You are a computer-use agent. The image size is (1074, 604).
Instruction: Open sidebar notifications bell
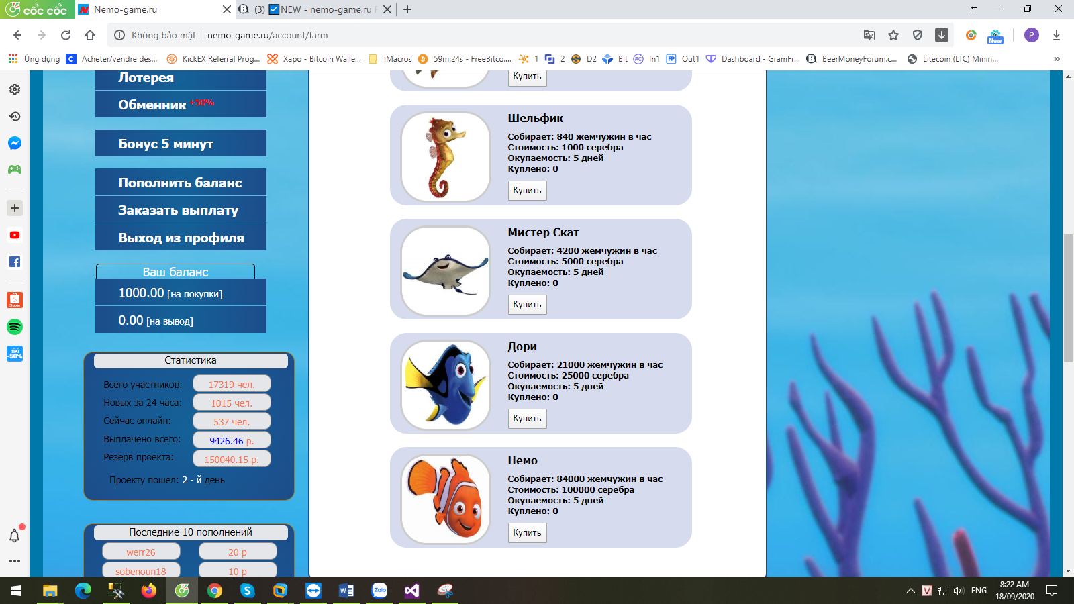tap(15, 535)
